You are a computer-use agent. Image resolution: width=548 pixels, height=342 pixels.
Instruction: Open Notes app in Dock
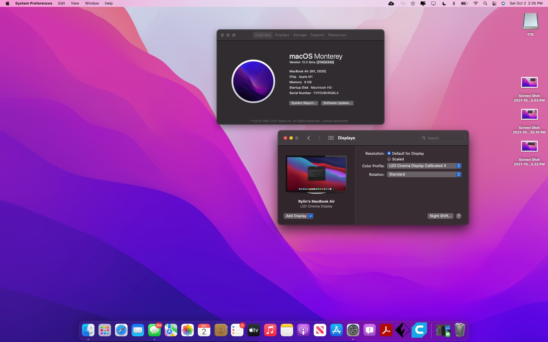287,330
